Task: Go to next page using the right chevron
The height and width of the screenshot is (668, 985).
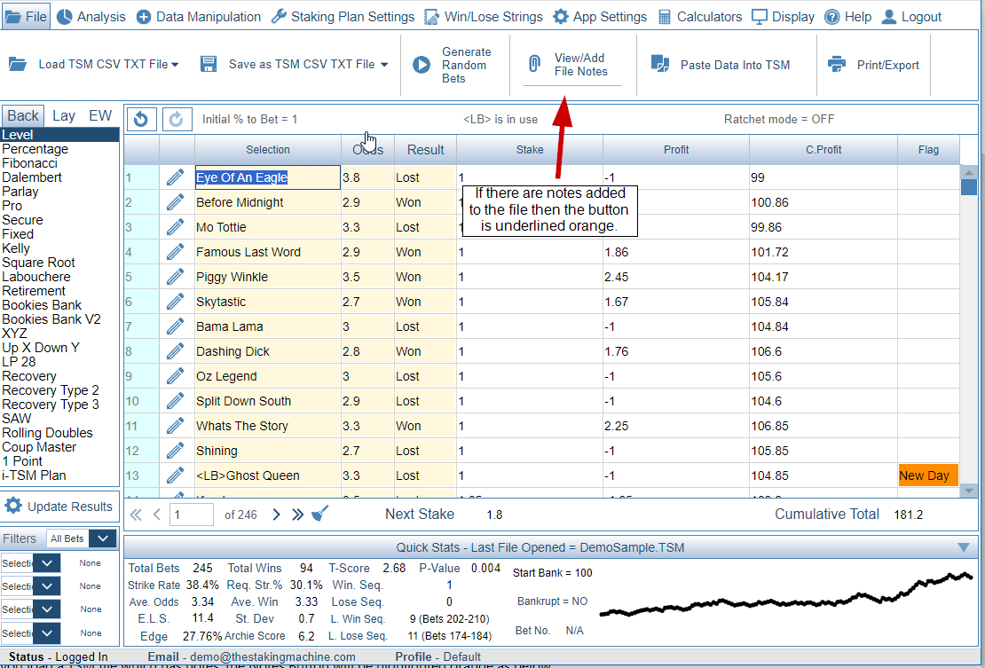Action: pyautogui.click(x=276, y=515)
